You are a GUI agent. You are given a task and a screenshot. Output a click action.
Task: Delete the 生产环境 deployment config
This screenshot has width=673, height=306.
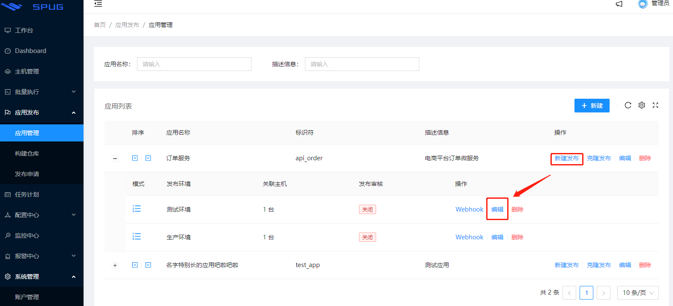[x=517, y=237]
